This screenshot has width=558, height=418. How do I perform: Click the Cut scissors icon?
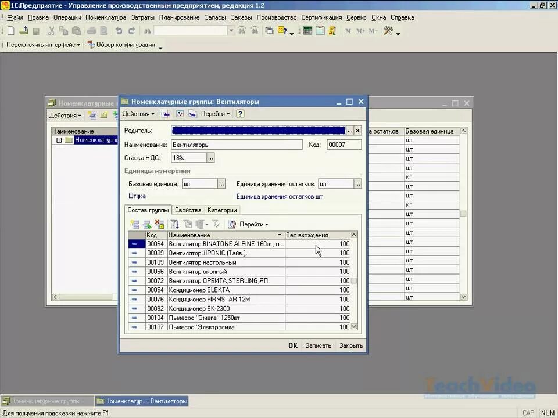pyautogui.click(x=51, y=31)
